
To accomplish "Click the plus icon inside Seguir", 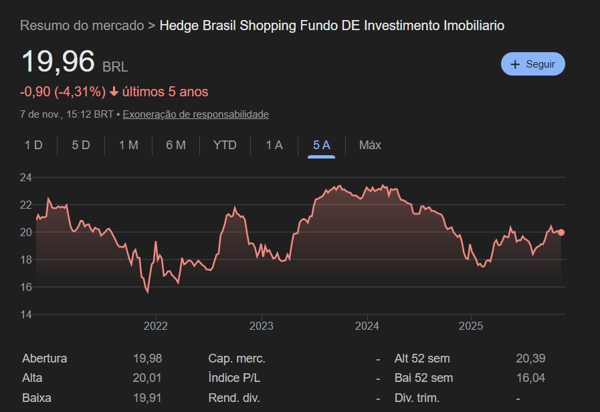I will pos(515,64).
